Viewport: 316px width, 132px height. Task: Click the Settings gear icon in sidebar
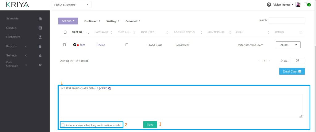(40, 56)
